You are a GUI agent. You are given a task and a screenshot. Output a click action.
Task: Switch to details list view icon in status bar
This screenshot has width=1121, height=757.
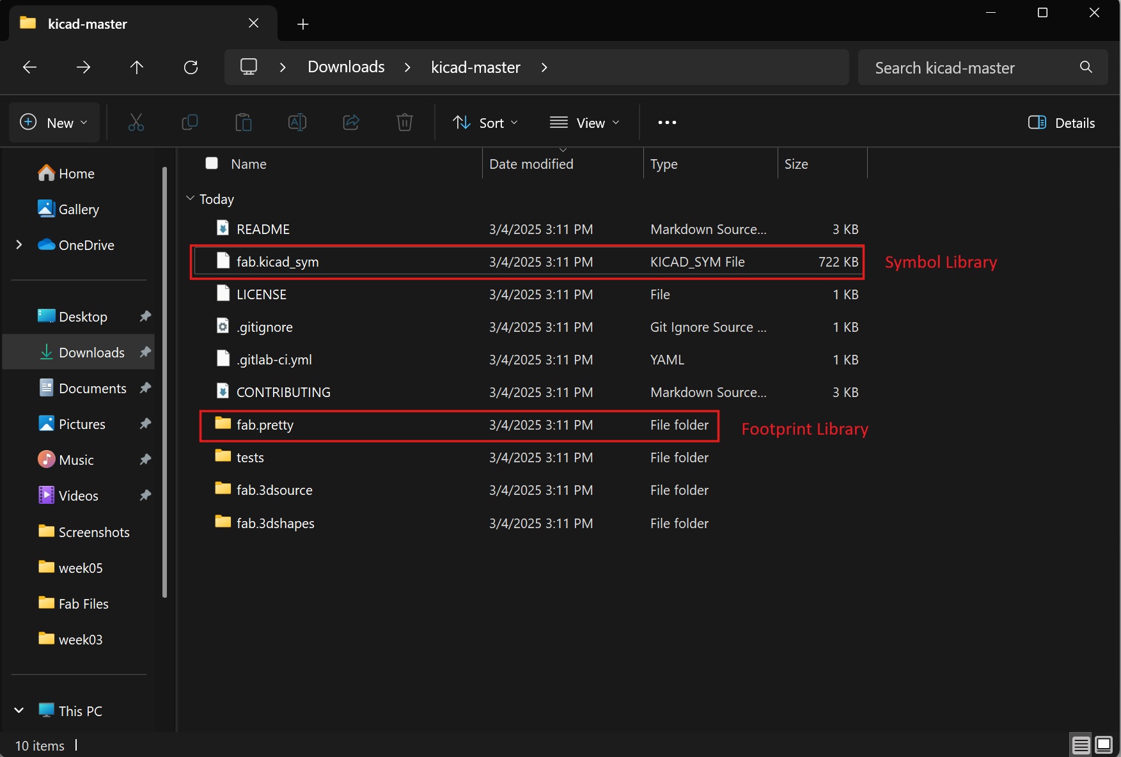(x=1081, y=745)
